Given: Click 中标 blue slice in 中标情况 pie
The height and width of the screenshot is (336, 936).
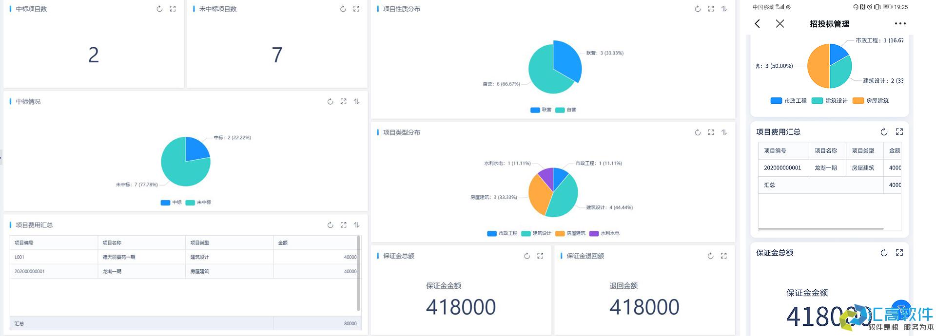Looking at the screenshot, I should click(196, 149).
